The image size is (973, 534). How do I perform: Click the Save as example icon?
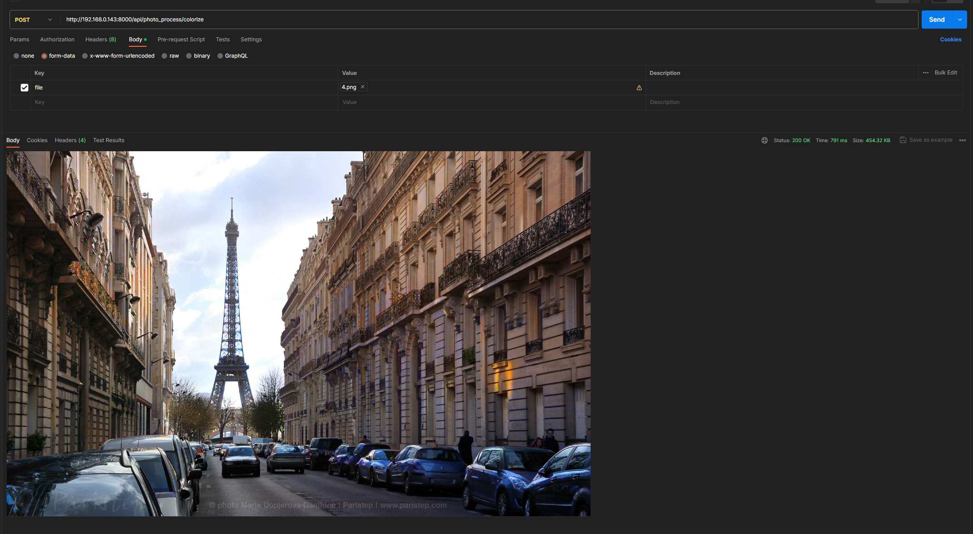903,140
